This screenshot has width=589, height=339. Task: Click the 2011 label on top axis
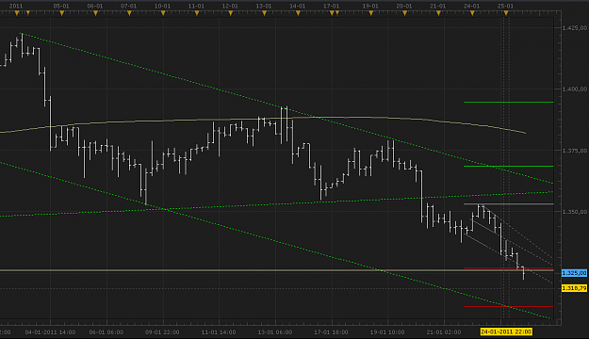coord(16,6)
